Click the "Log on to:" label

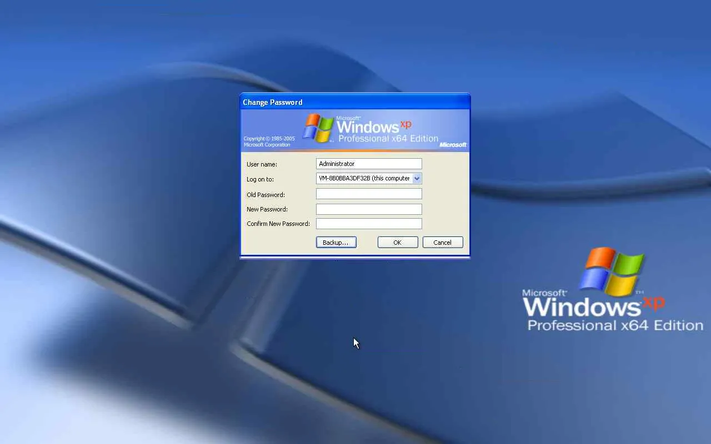[x=260, y=179]
